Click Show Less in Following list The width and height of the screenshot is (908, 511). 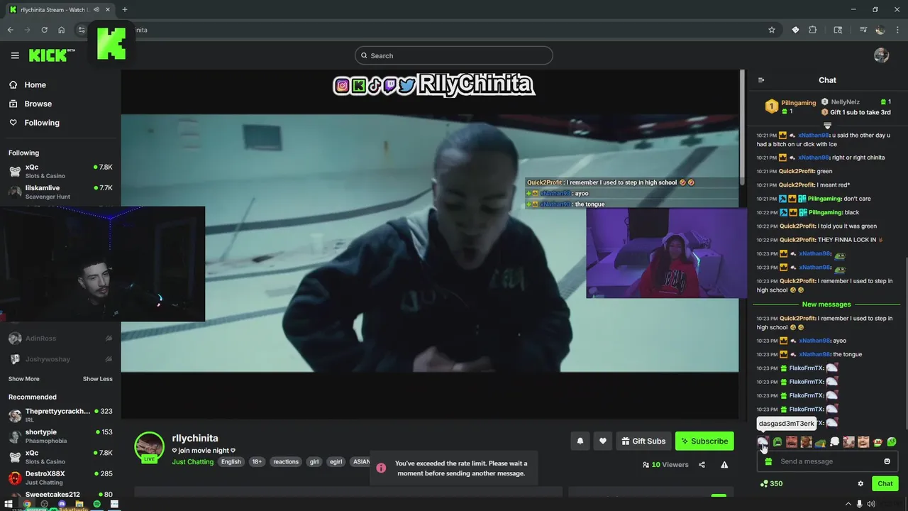pos(97,379)
